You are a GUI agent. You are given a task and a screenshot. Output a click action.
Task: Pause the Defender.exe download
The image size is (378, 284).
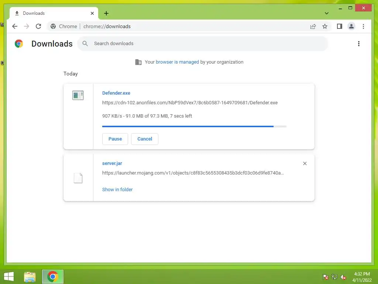(115, 139)
